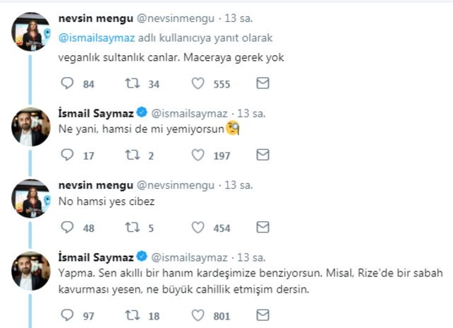Reply to nevsin mengu's veganlık tweet
This screenshot has height=328, width=453.
click(x=68, y=84)
